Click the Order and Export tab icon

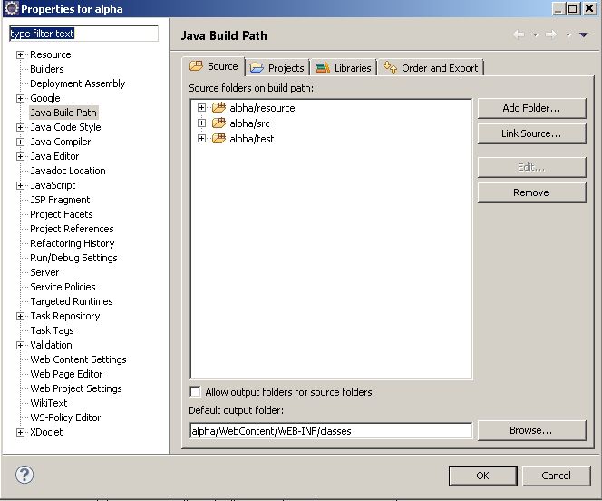(x=390, y=67)
